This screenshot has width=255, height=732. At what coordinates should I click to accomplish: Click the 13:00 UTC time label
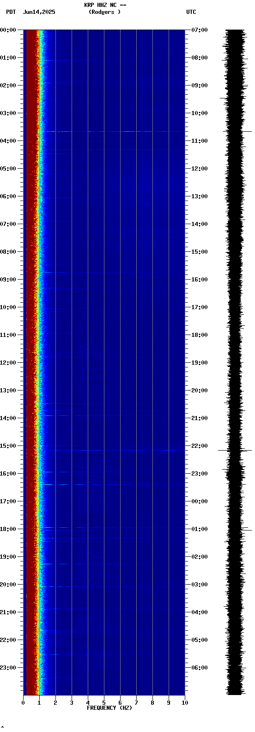pos(200,196)
